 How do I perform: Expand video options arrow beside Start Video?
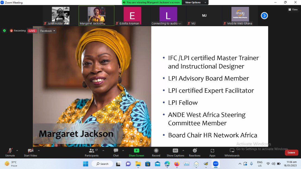pos(39,151)
